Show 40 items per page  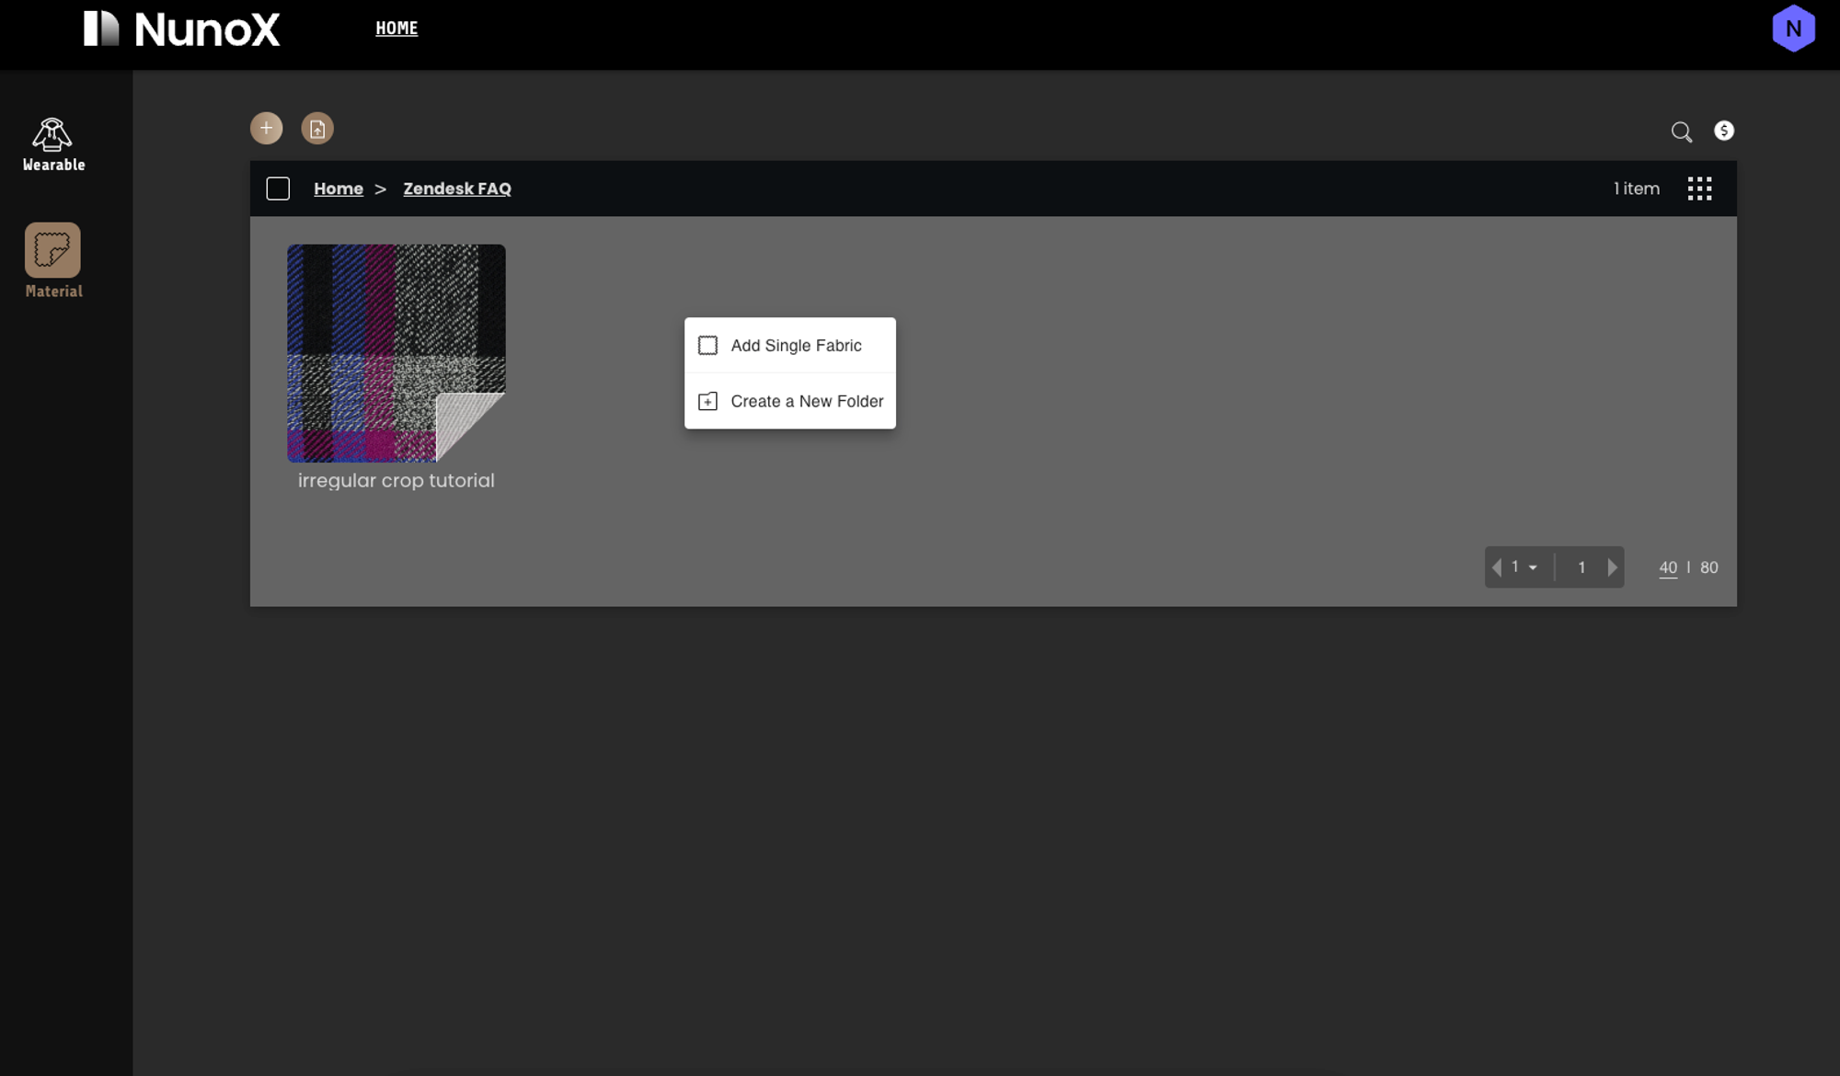[1668, 567]
